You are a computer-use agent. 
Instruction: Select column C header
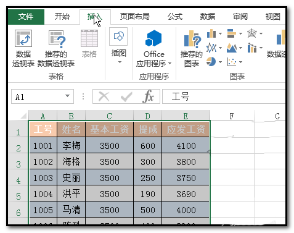(x=109, y=116)
